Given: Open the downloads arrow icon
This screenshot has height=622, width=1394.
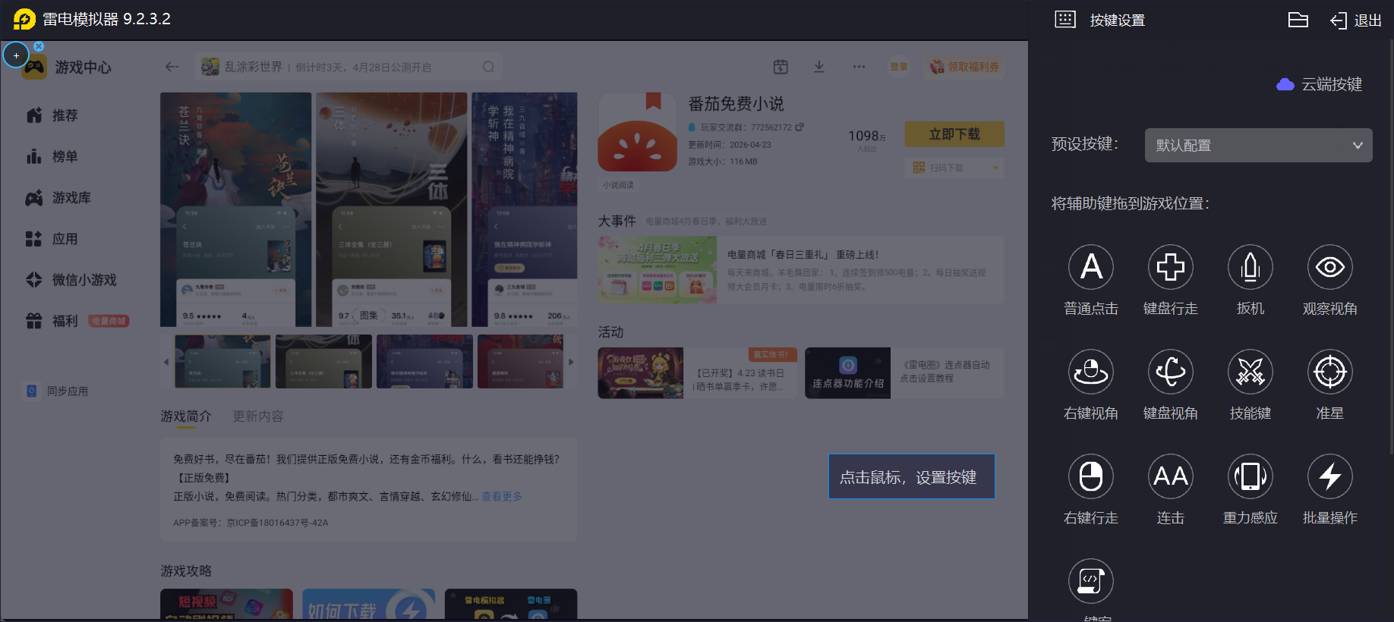Looking at the screenshot, I should click(819, 67).
